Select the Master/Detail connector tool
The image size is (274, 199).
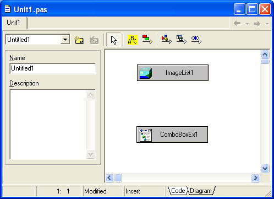point(181,39)
